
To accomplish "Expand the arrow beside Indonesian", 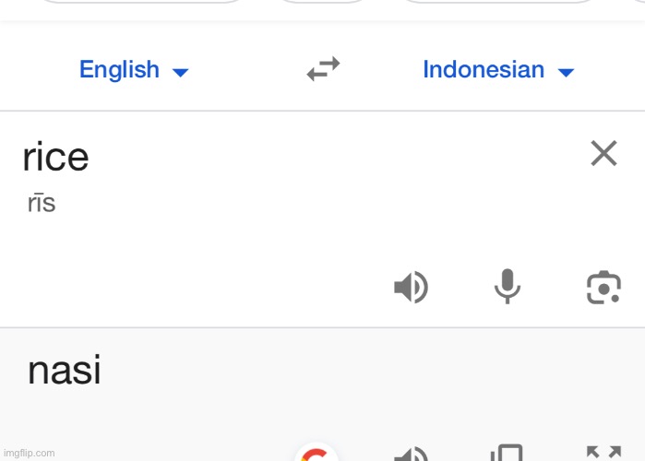I will point(566,73).
